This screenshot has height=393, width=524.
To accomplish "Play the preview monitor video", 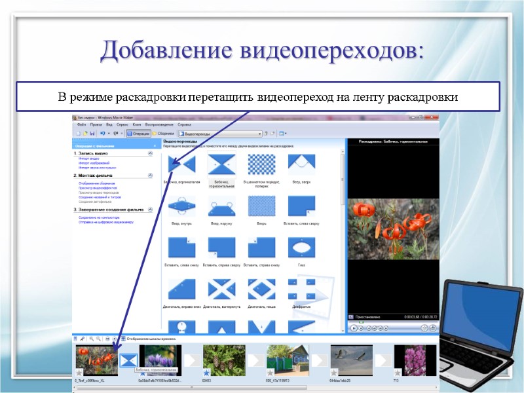I will [x=354, y=328].
